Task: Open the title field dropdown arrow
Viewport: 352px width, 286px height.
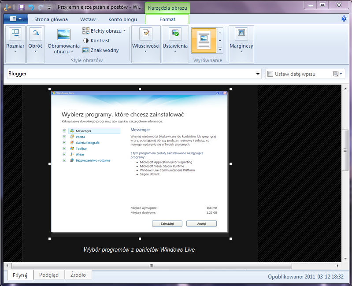Action: tap(258, 74)
